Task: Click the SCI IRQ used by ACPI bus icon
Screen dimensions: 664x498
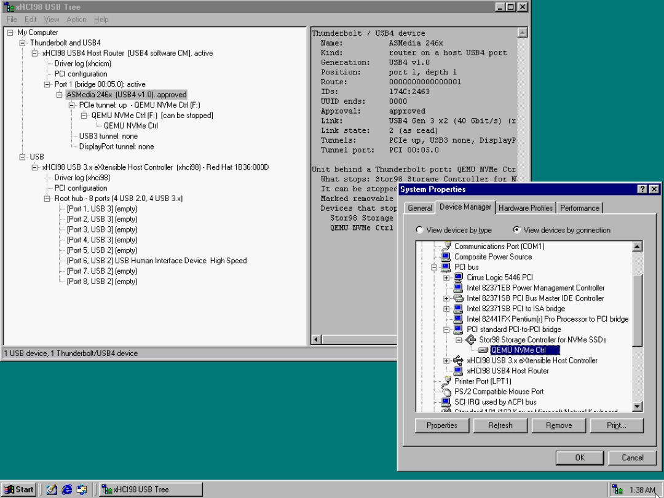Action: tap(446, 402)
